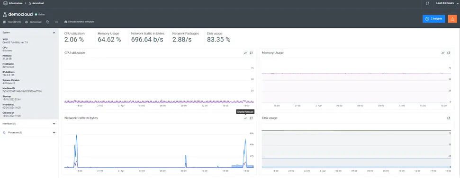Click the CPU utilization 2.06 % summary
Image resolution: width=460 pixels, height=178 pixels.
pyautogui.click(x=74, y=37)
